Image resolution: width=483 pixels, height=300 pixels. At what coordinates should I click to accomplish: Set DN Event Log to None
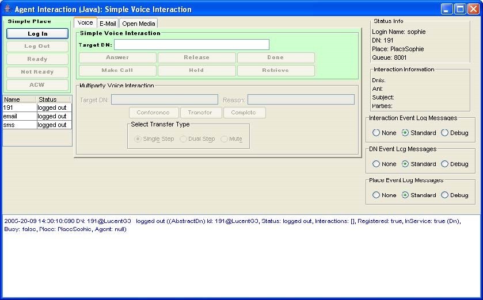click(384, 164)
